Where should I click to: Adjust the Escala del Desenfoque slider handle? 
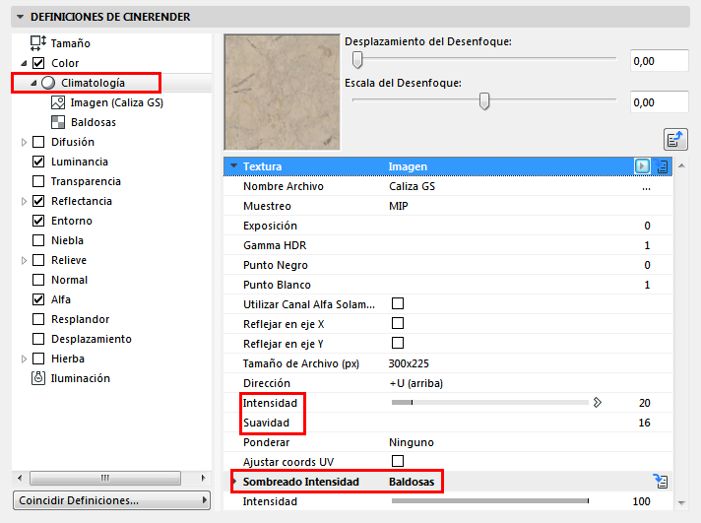point(484,101)
